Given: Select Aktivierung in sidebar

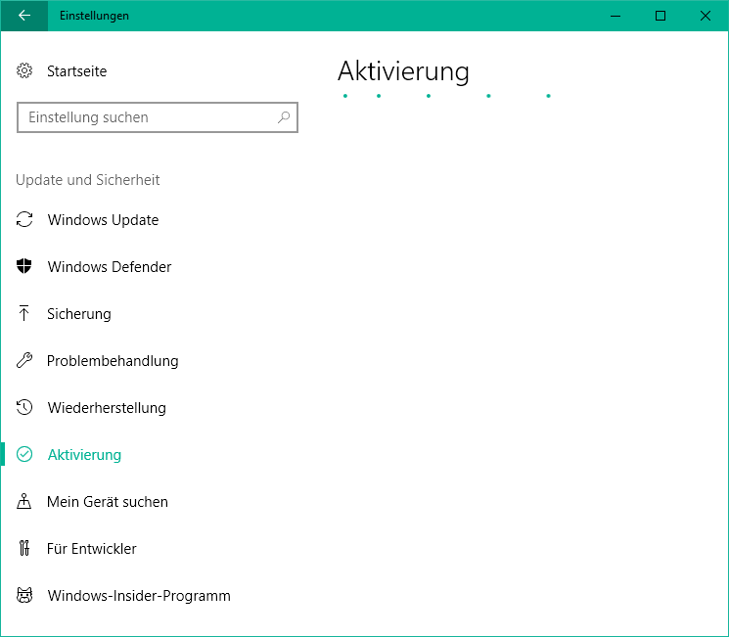Looking at the screenshot, I should [x=84, y=455].
